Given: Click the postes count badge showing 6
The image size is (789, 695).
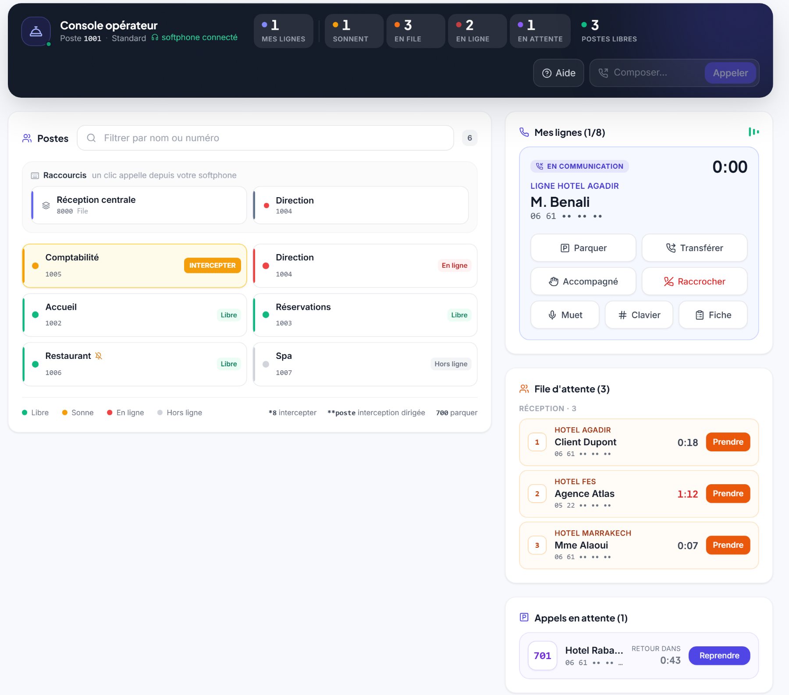Looking at the screenshot, I should click(x=469, y=138).
